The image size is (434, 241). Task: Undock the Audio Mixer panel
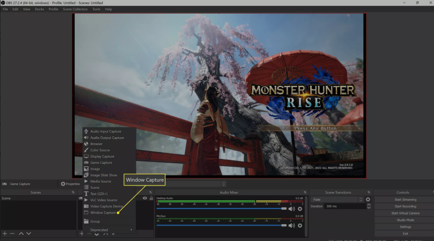pyautogui.click(x=305, y=192)
